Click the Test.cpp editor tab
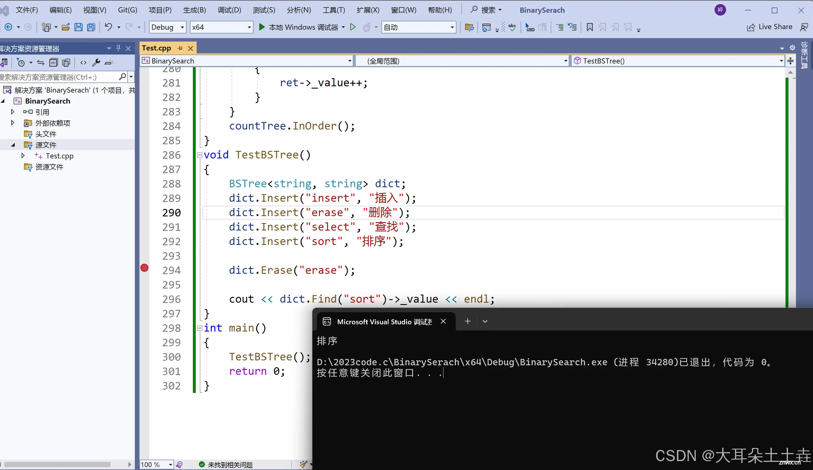Viewport: 813px width, 470px height. pos(157,48)
